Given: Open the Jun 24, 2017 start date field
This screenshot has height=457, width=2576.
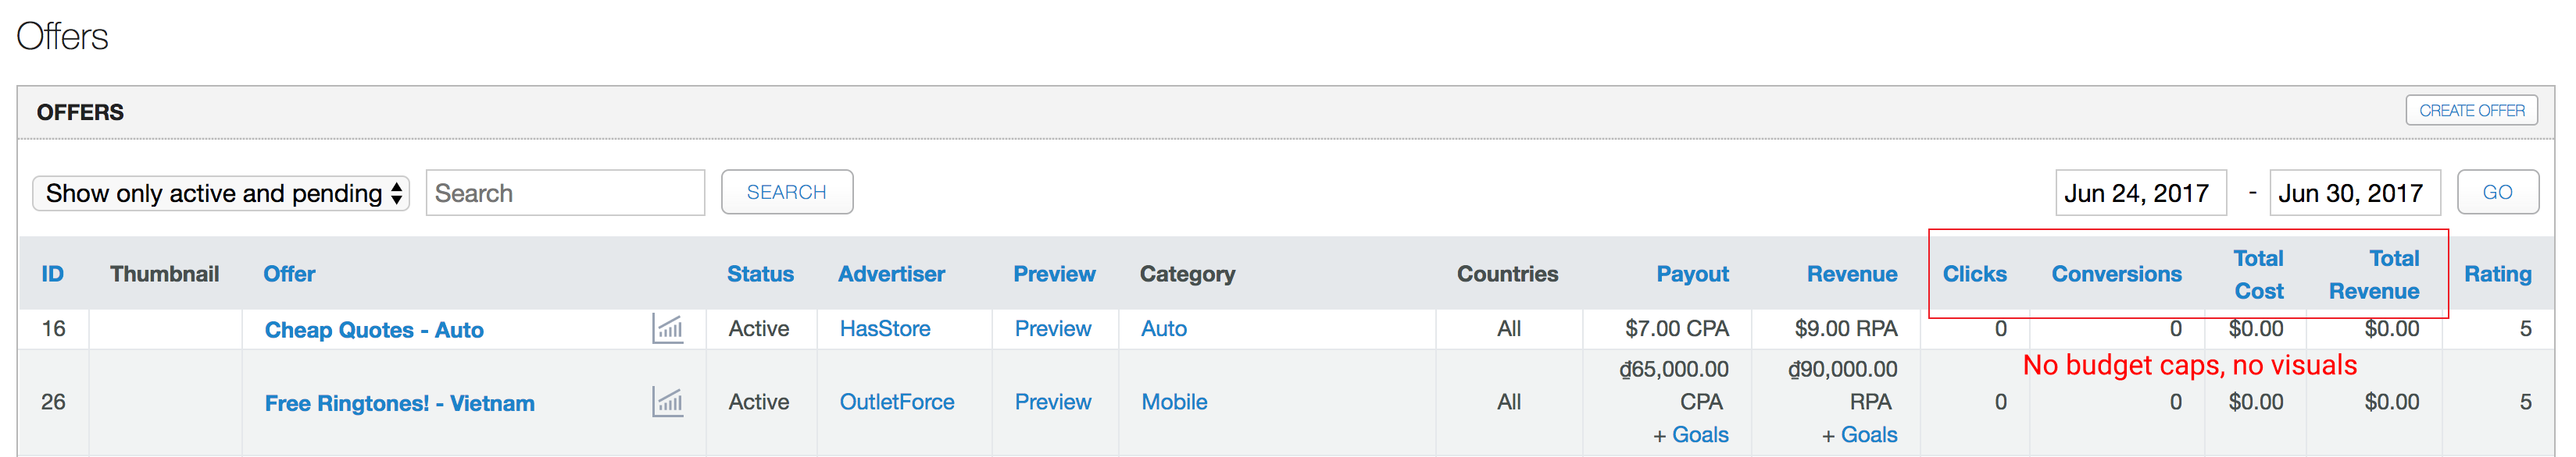Looking at the screenshot, I should (2140, 193).
